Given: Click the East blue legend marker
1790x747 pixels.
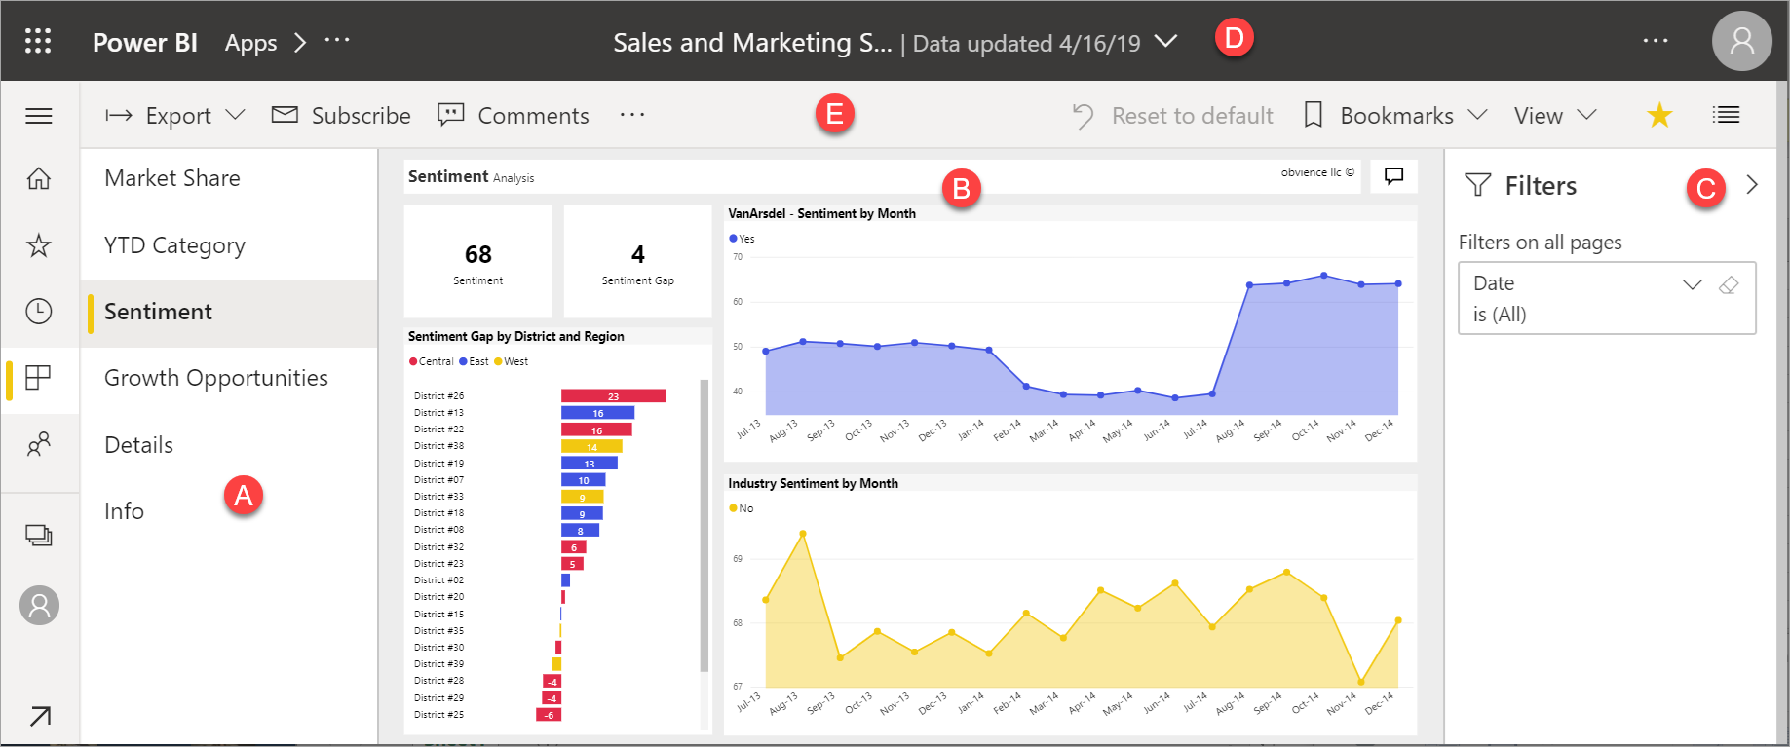Looking at the screenshot, I should click(463, 361).
